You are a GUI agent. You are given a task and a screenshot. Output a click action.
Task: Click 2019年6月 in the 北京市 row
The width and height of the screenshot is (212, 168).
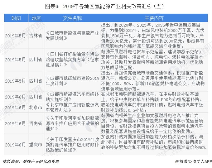pyautogui.click(x=15, y=108)
